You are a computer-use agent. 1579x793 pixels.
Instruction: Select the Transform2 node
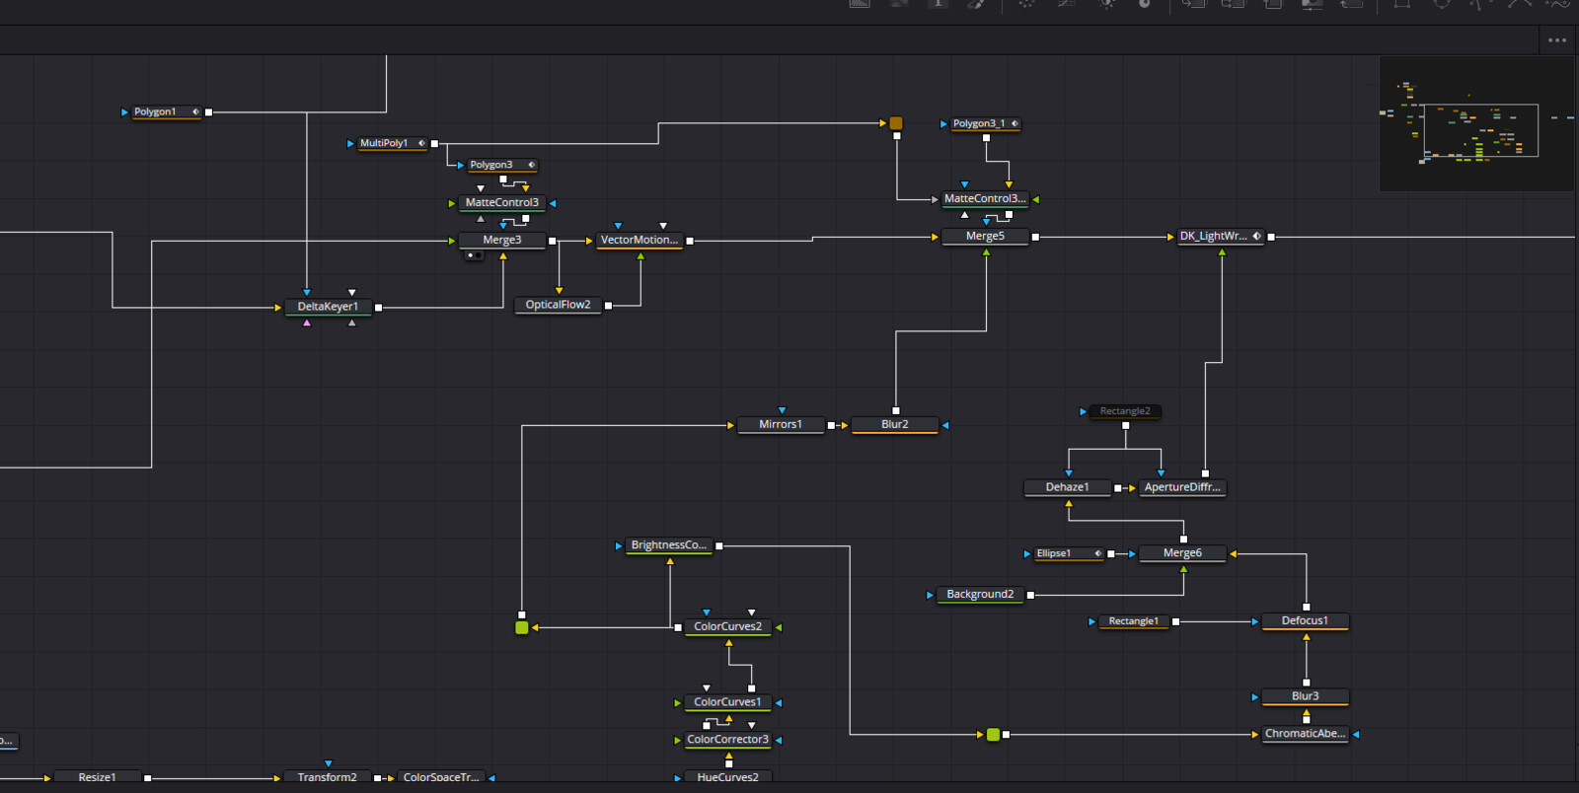(328, 777)
